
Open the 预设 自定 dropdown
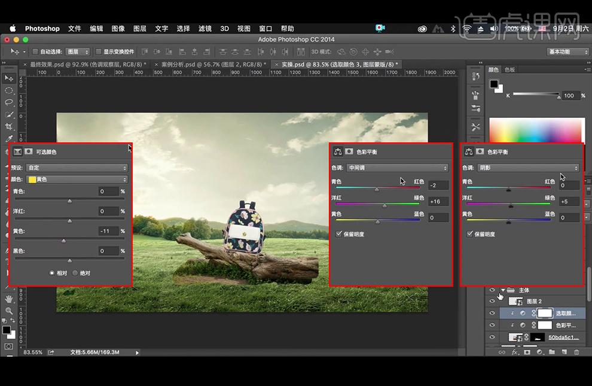pos(77,168)
